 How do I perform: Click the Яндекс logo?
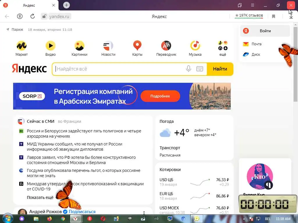click(x=29, y=69)
